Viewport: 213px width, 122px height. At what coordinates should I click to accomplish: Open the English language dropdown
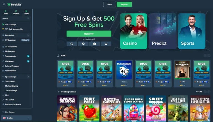click(x=16, y=118)
